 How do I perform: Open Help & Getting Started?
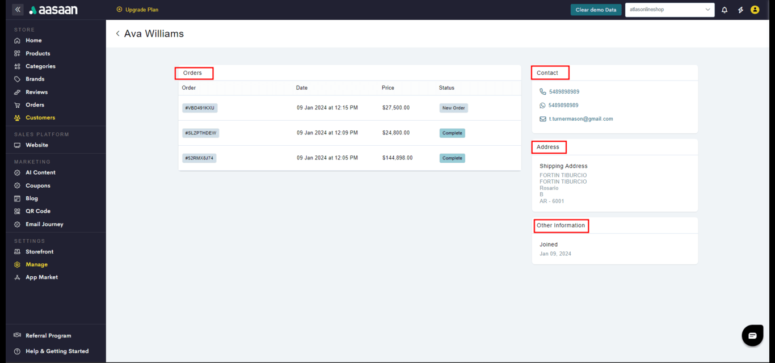[x=57, y=351]
